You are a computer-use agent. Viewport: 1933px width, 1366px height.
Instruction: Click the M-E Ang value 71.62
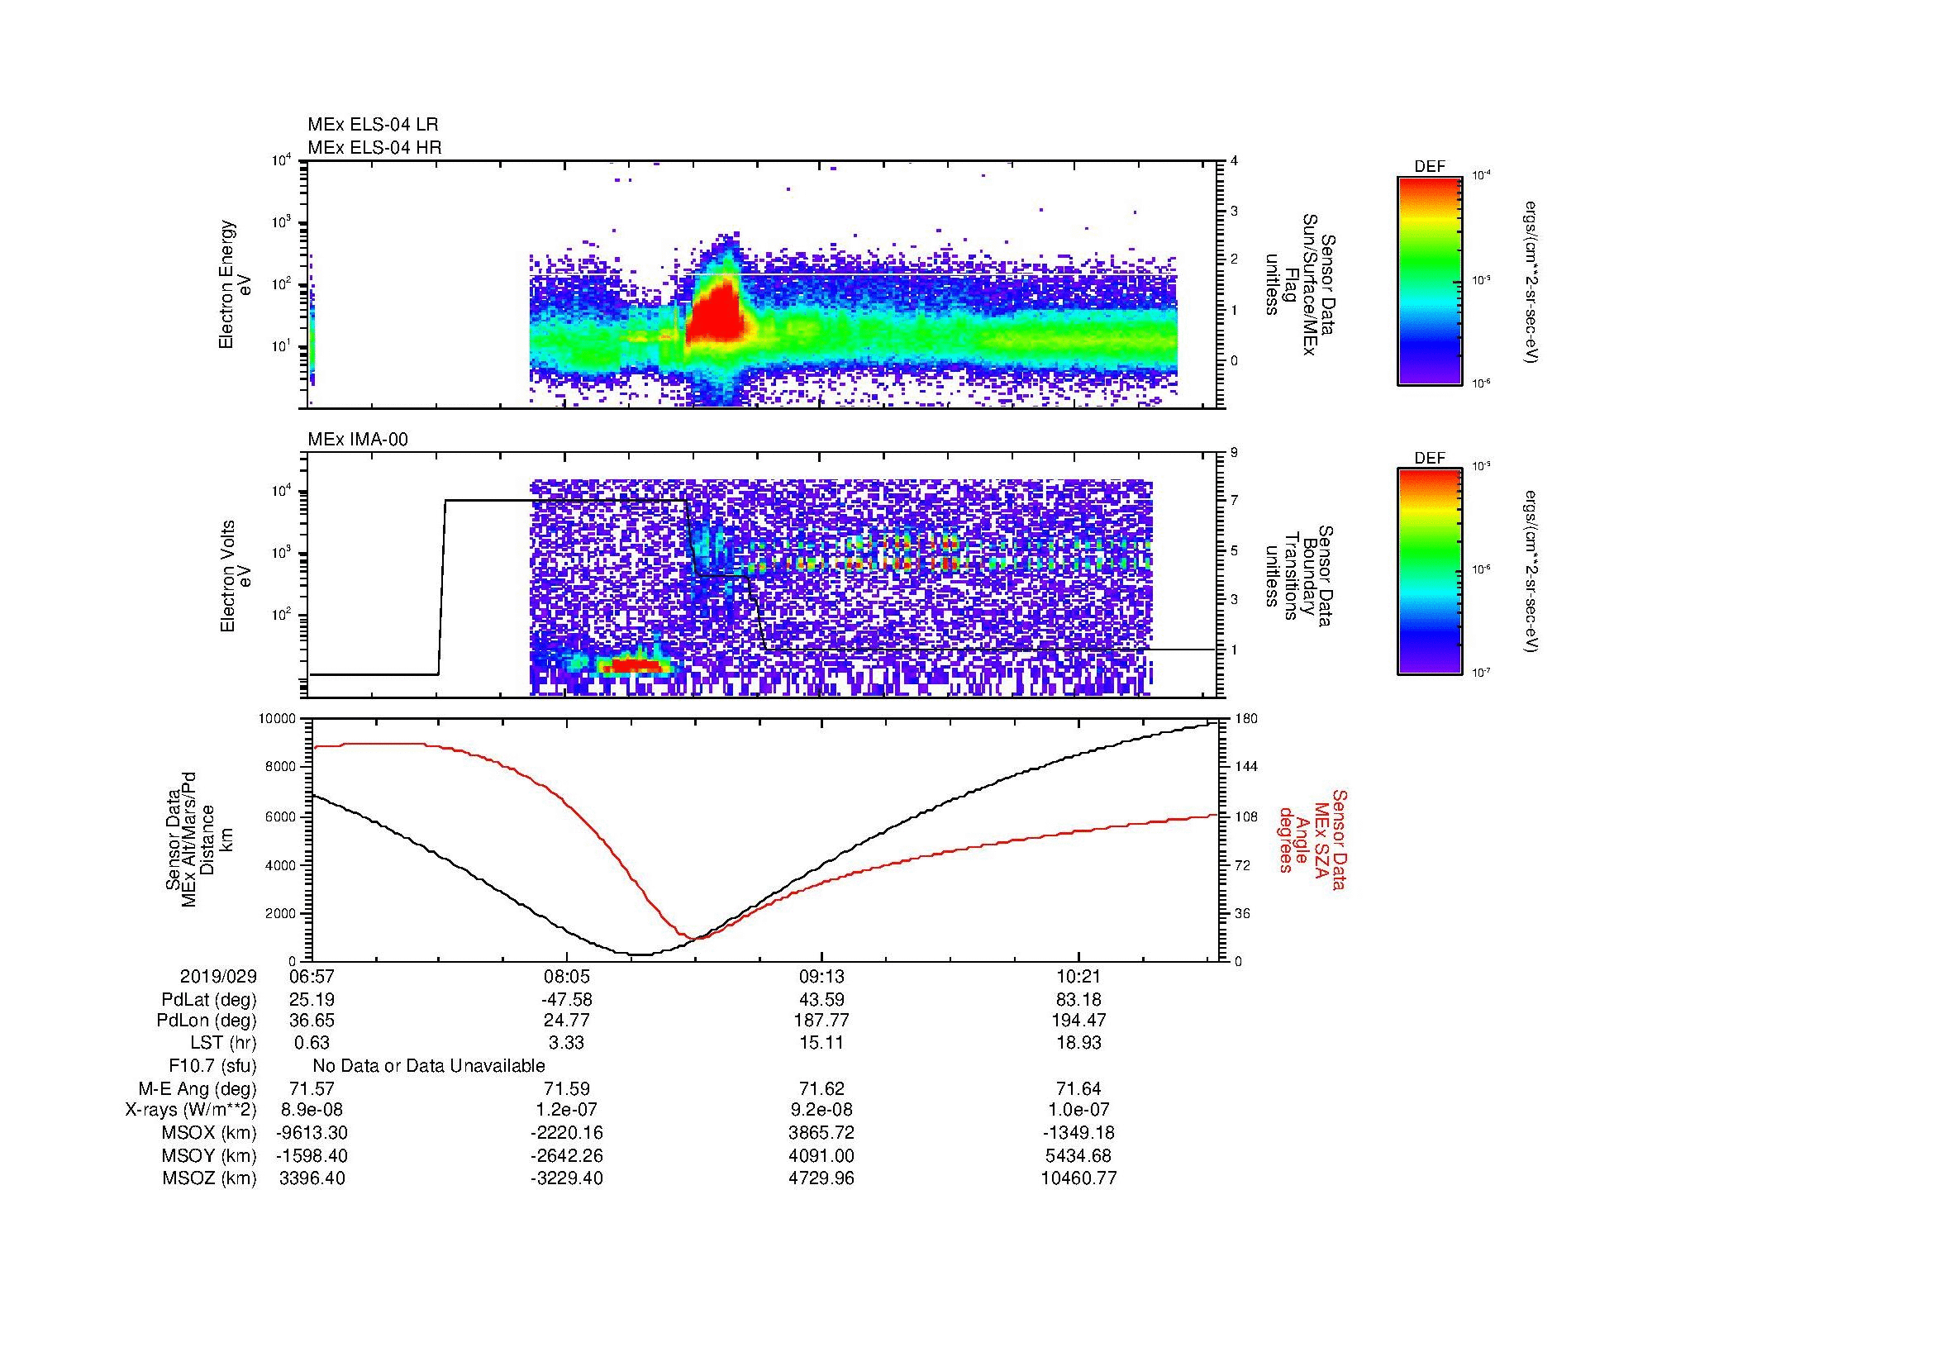[821, 1089]
